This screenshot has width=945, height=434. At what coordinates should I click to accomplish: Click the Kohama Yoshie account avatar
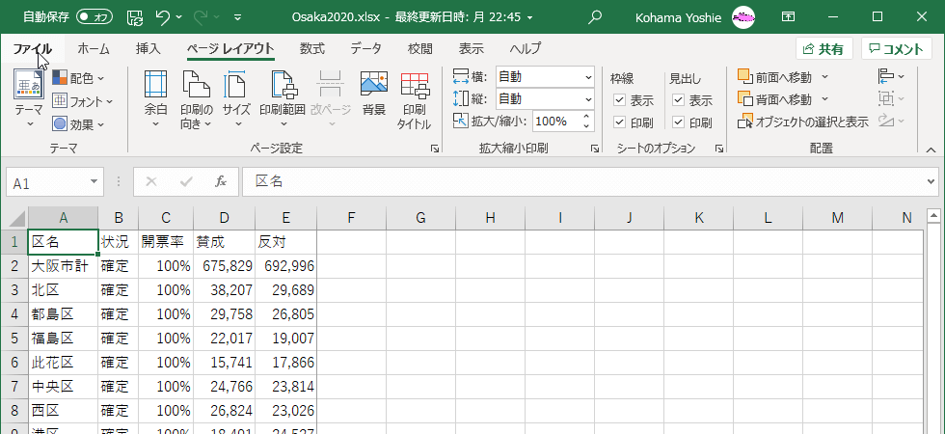click(744, 17)
